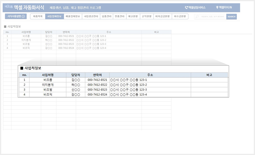The height and width of the screenshot is (155, 255).
Task: Open the 엑셀상담서비스 link
Action: [x=195, y=7]
